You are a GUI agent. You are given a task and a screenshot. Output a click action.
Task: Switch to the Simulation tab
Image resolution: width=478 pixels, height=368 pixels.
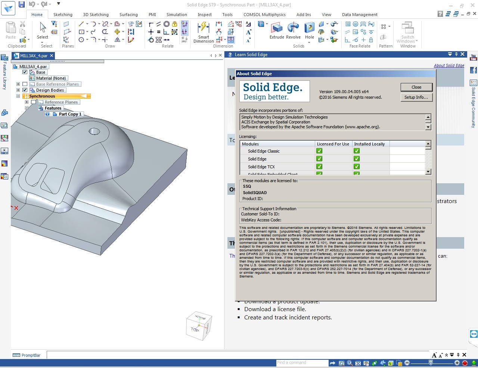(177, 15)
